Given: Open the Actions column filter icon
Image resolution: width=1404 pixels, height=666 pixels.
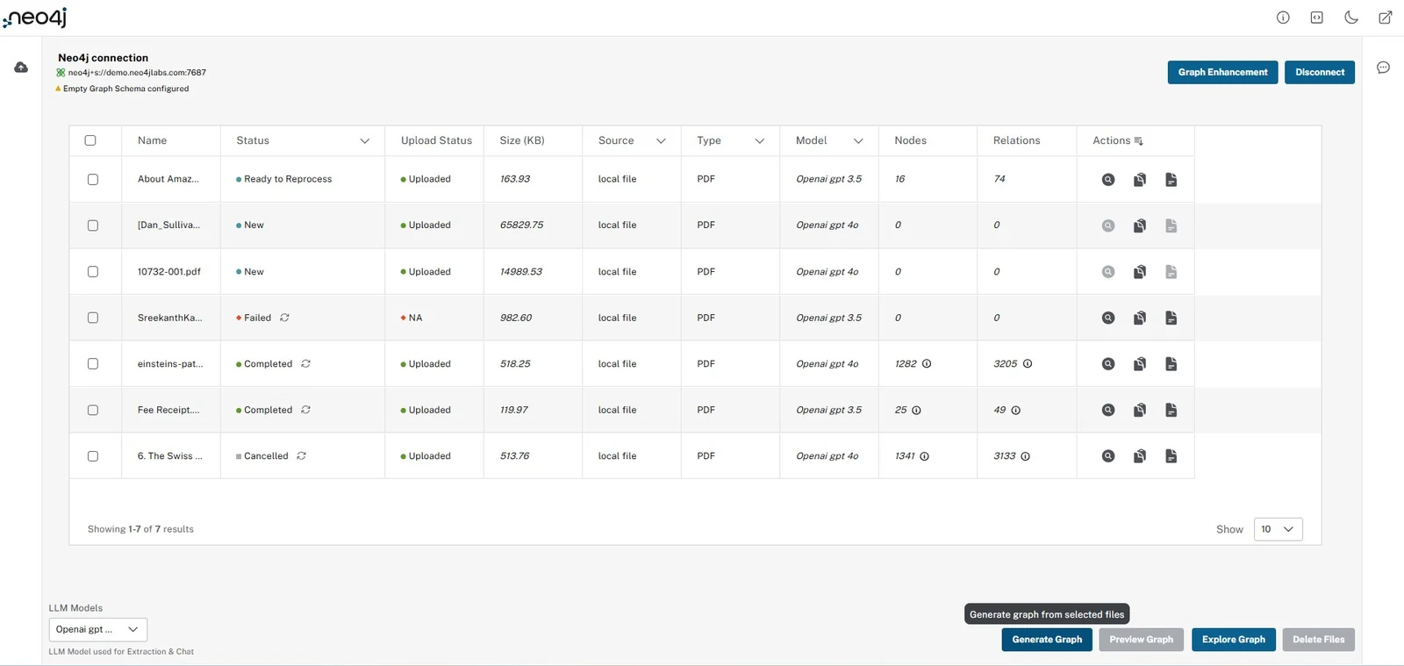Looking at the screenshot, I should pyautogui.click(x=1138, y=141).
